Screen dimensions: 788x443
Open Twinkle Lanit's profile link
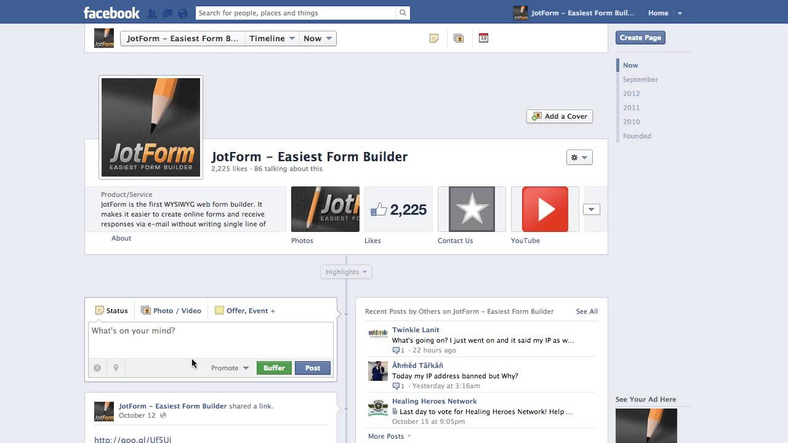click(416, 330)
